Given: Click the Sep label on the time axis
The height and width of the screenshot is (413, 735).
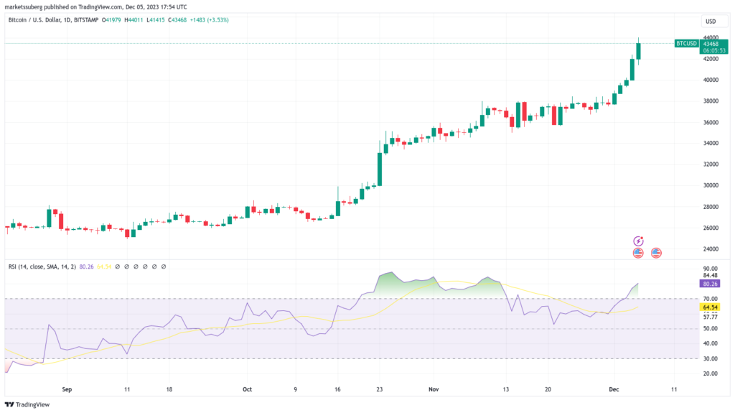Looking at the screenshot, I should (67, 389).
